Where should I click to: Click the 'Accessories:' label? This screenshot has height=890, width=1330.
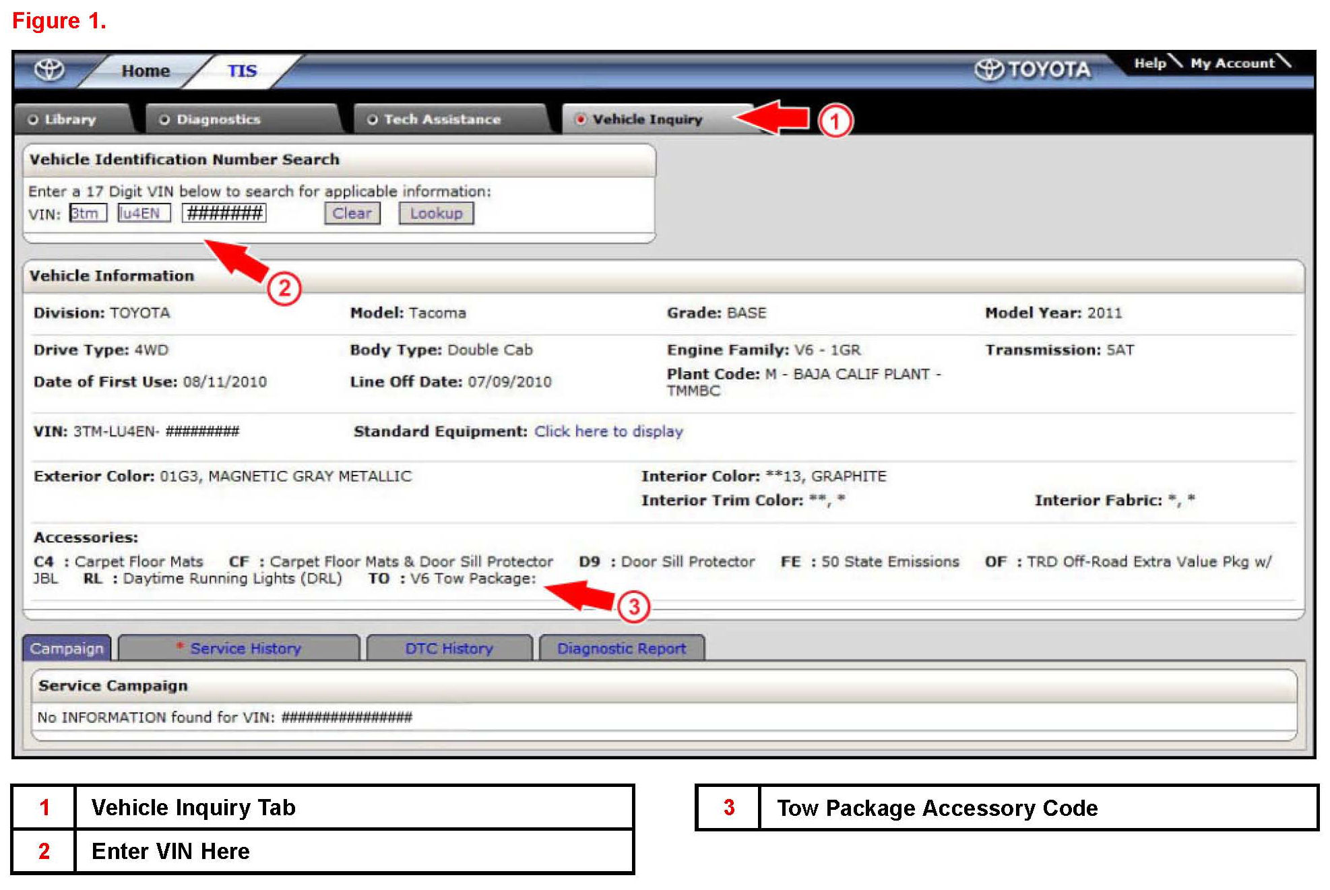(86, 538)
